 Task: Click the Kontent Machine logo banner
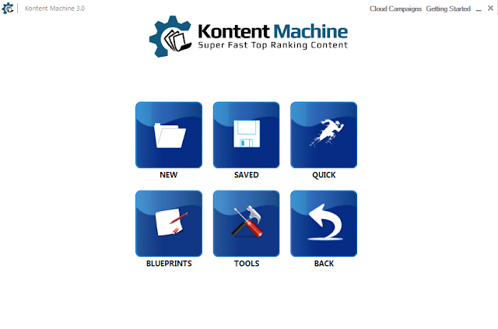click(249, 37)
